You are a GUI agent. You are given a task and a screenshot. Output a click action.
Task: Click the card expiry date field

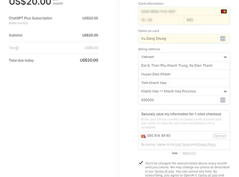(161, 20)
